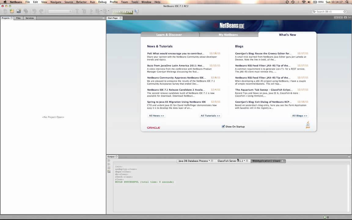Switch to the Files tab
352x220 pixels.
pyautogui.click(x=18, y=18)
